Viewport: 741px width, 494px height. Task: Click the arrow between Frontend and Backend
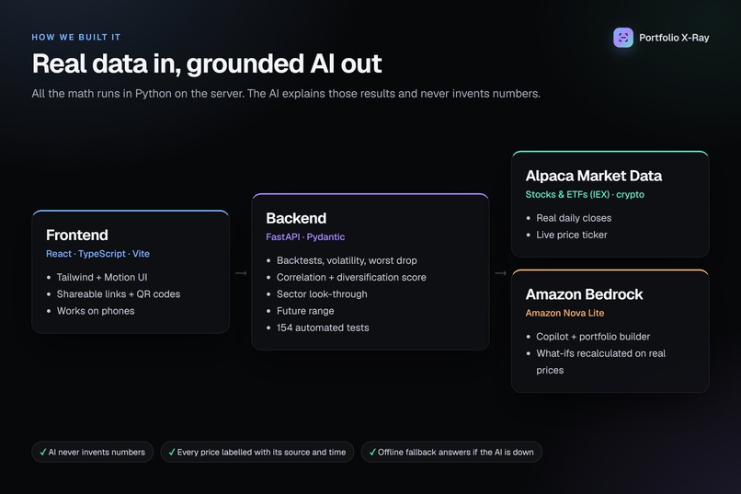point(241,273)
